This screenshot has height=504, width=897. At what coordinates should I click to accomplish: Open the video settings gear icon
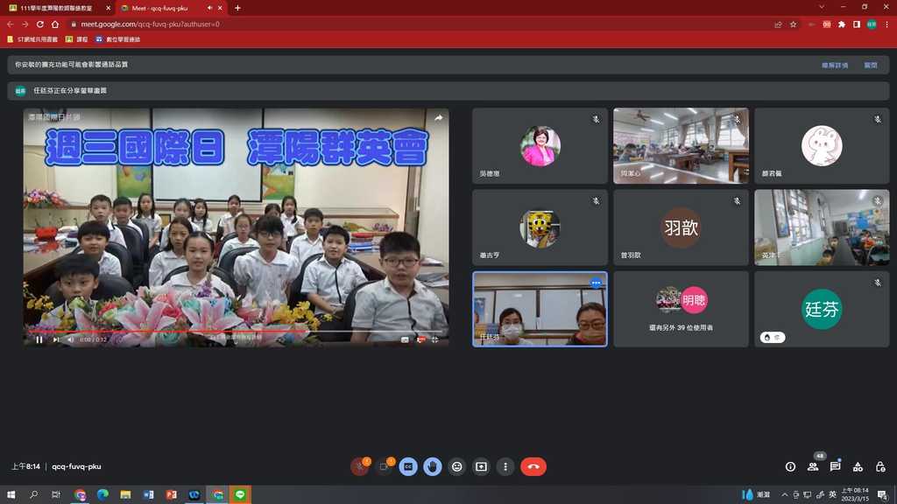[420, 339]
